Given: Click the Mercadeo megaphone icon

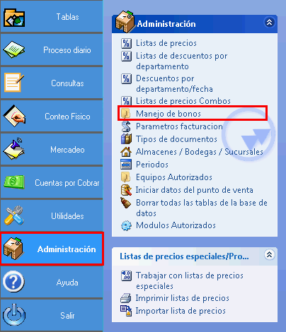Looking at the screenshot, I should click(x=13, y=149).
